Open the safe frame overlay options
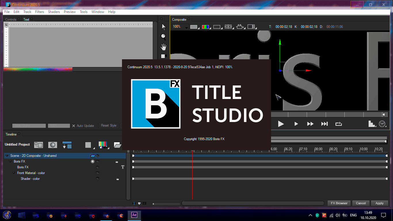393x221 pixels. coord(218,27)
